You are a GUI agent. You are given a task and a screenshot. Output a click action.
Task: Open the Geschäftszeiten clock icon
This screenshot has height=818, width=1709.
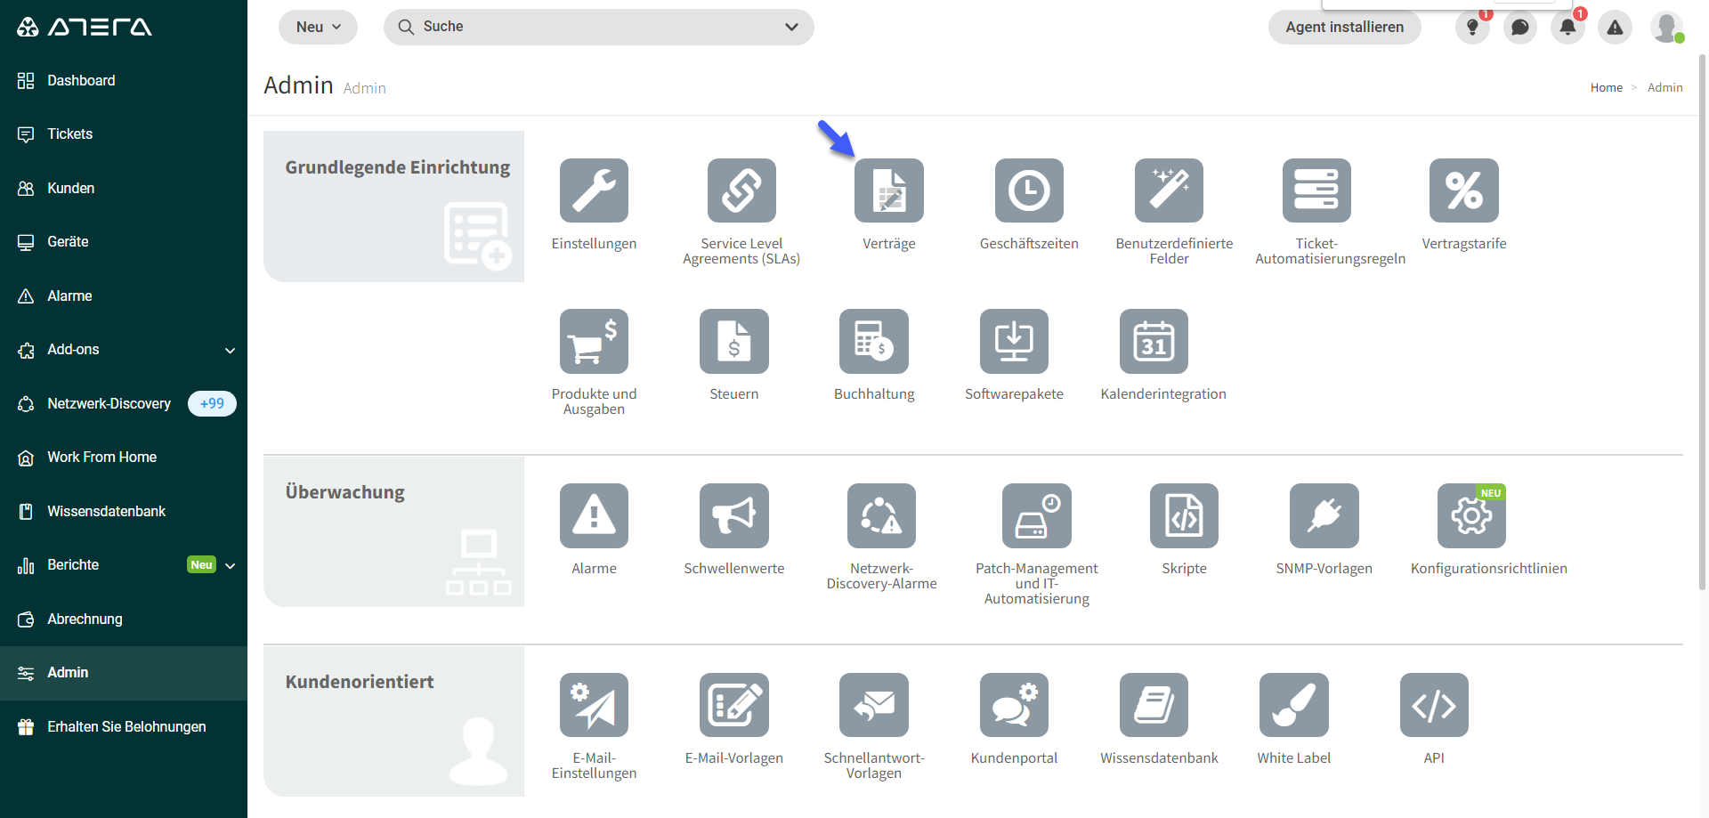click(1029, 190)
